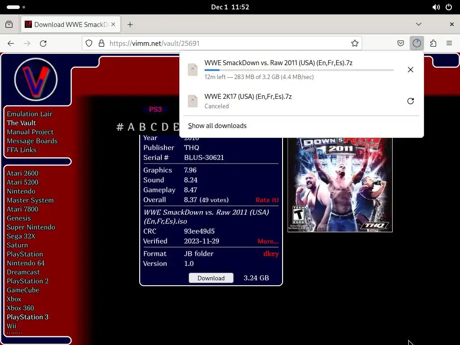Click the address bar URL field
Image resolution: width=460 pixels, height=345 pixels.
coord(222,44)
